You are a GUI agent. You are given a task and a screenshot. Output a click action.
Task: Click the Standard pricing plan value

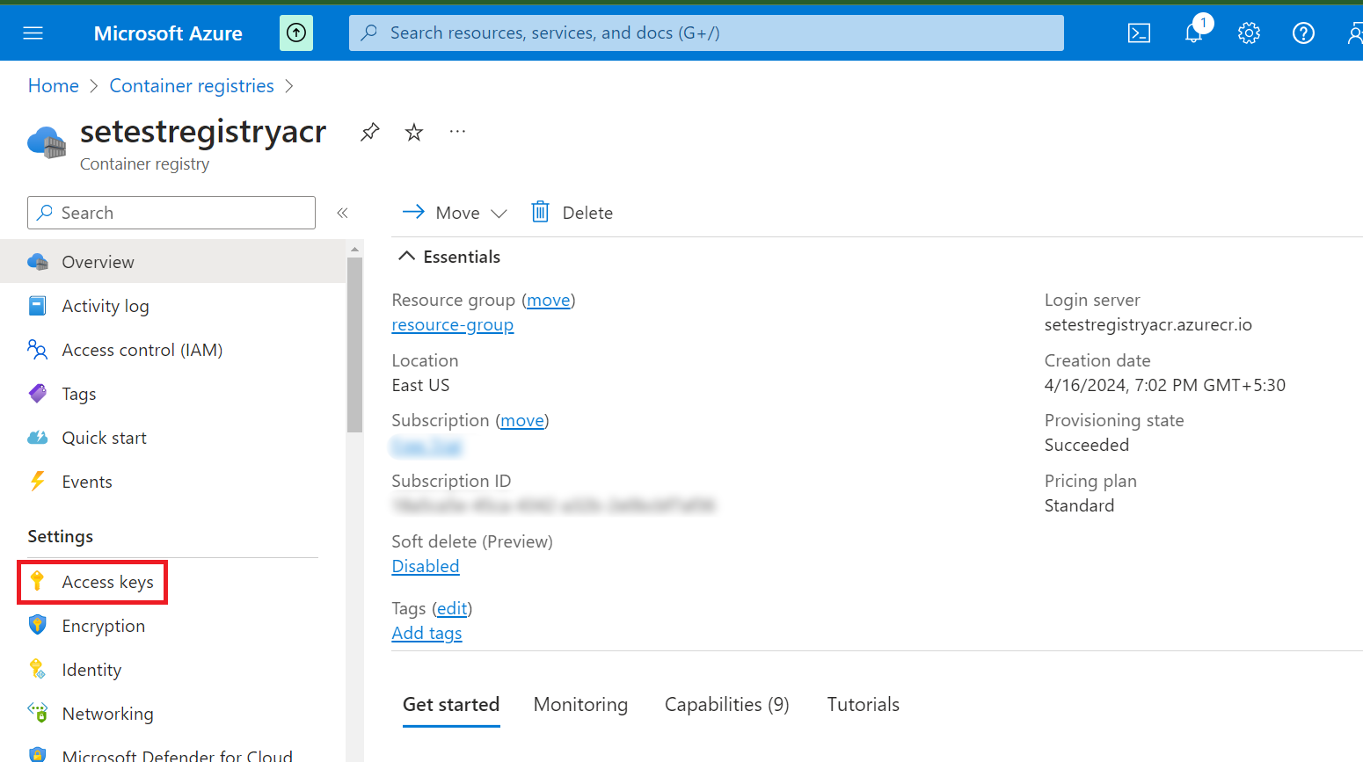pos(1079,506)
